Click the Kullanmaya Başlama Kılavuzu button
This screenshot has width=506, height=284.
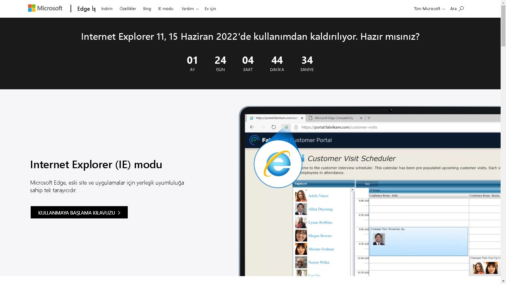click(x=79, y=212)
